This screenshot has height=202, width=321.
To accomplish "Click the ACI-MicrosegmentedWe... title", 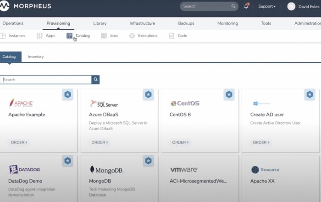I will click(198, 181).
